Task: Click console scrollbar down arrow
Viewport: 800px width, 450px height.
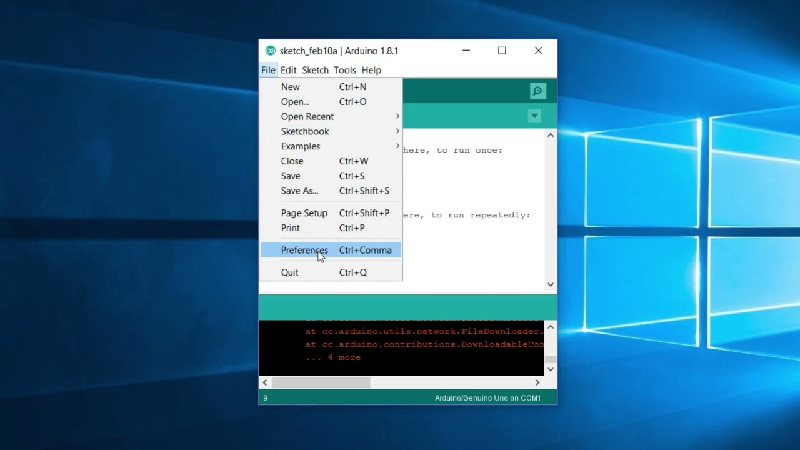Action: click(x=551, y=369)
